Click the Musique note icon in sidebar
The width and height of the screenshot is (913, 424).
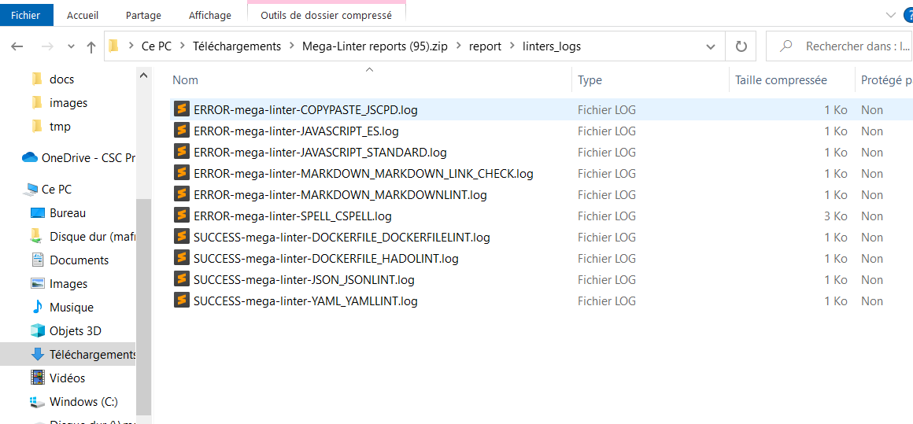coord(37,307)
